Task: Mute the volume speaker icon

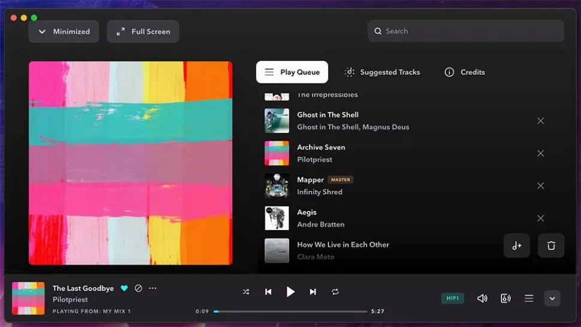Action: point(482,298)
